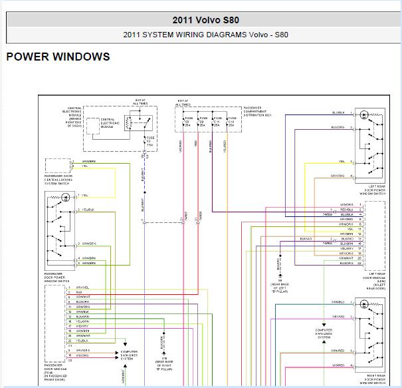Image resolution: width=402 pixels, height=388 pixels.
Task: Click 'HOT AT ALL TIMES' above distribution box fuses
Action: click(x=183, y=102)
